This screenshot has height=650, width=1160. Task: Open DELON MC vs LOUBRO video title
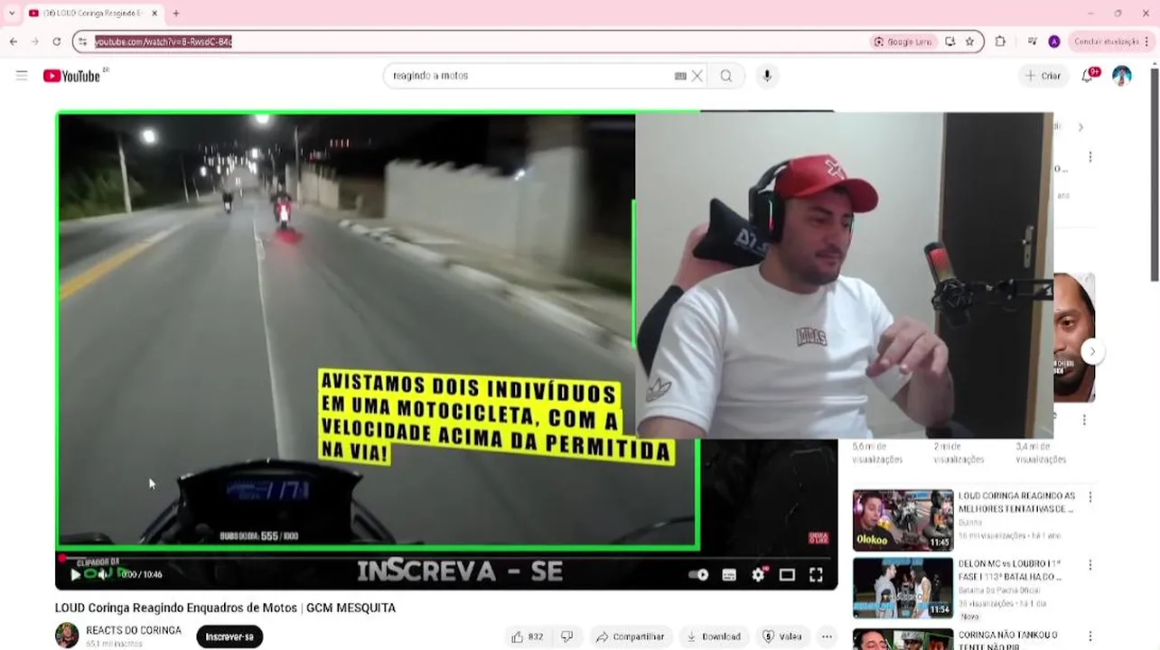[x=1009, y=570]
